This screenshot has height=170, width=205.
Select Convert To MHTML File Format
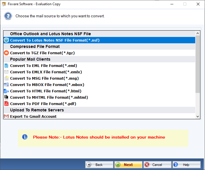(99, 97)
